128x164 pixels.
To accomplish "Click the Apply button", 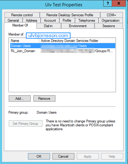I will (x=88, y=156).
